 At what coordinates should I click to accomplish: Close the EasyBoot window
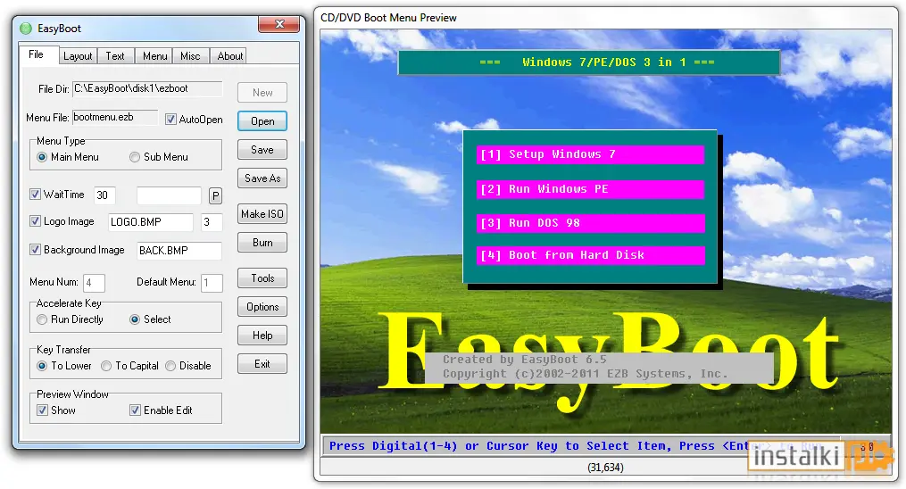click(x=279, y=24)
